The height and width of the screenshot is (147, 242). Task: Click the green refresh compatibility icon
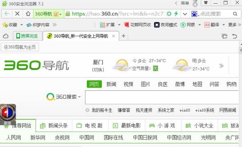pyautogui.click(x=169, y=14)
